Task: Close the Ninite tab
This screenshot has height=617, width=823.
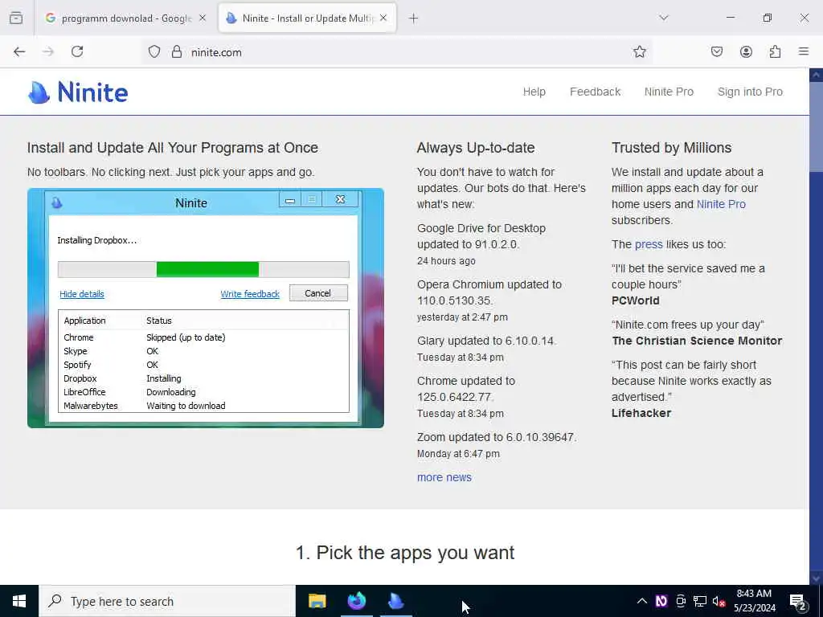Action: click(383, 18)
